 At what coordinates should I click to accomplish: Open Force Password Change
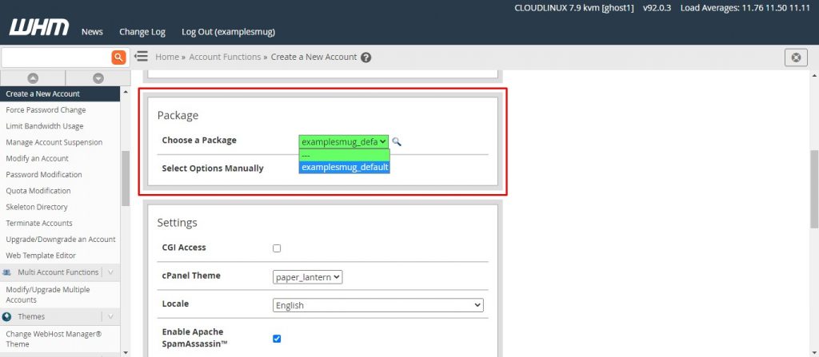point(46,110)
